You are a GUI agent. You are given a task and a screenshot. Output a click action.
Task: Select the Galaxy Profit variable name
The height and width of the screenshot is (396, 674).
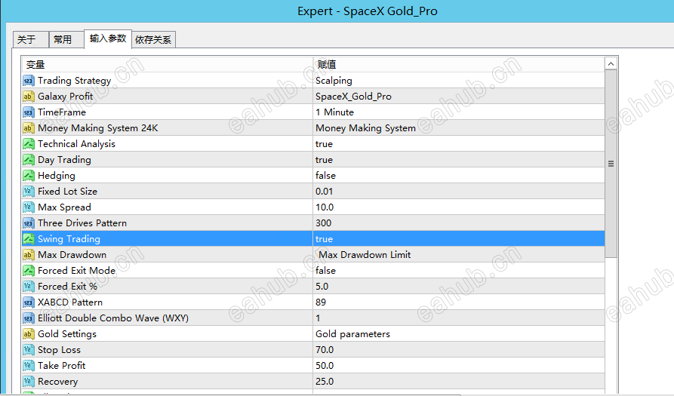tap(66, 97)
